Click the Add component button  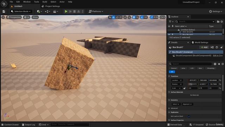click(x=204, y=47)
